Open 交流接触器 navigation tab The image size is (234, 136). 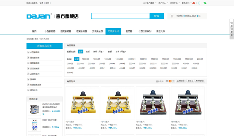[98, 31]
